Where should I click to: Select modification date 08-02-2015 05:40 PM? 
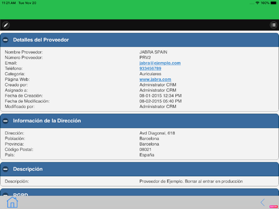click(x=161, y=101)
